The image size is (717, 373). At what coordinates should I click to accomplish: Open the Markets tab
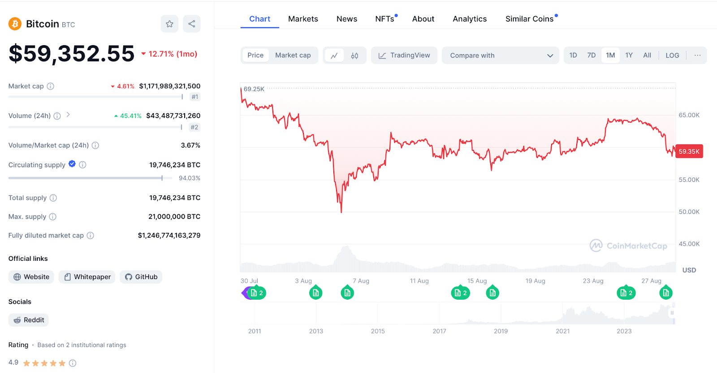(x=303, y=19)
